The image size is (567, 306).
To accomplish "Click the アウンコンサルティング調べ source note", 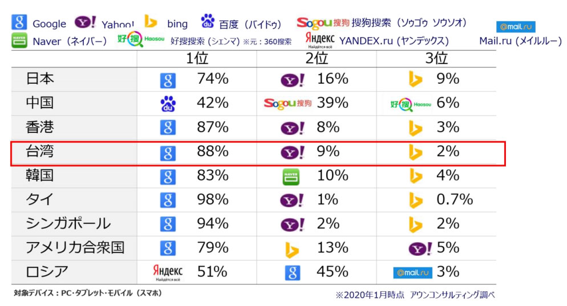I will [452, 295].
